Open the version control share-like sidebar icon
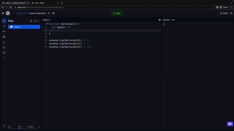Viewport: 234px width, 131px height. (4, 26)
